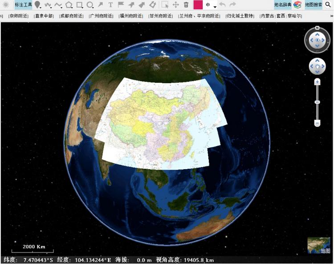Click the magnifier search icon
Viewport: 334px width, 264px height.
click(328, 4)
